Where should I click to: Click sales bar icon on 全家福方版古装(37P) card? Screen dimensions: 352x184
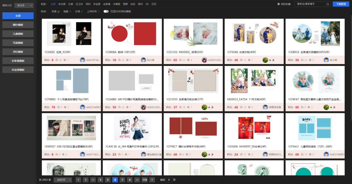(x=180, y=107)
